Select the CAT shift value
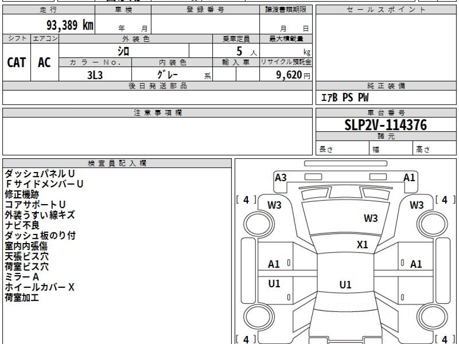Image resolution: width=459 pixels, height=344 pixels. pyautogui.click(x=16, y=63)
